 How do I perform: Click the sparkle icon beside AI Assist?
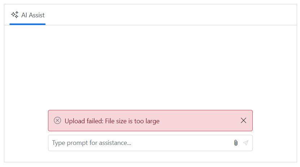pos(14,15)
